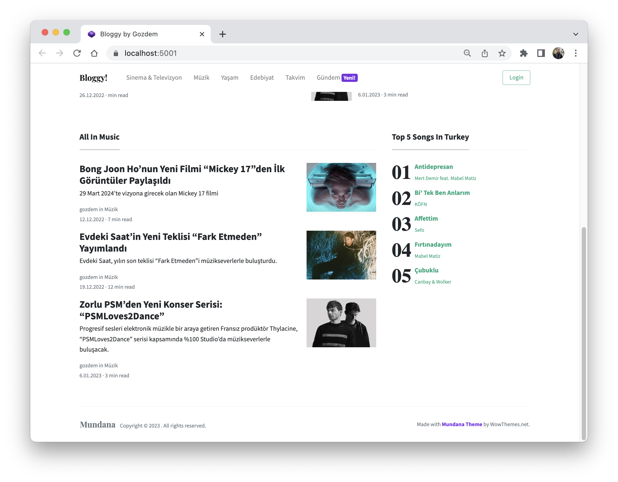Bookmark this page with star icon
Screen dimensions: 618x482
pos(502,53)
